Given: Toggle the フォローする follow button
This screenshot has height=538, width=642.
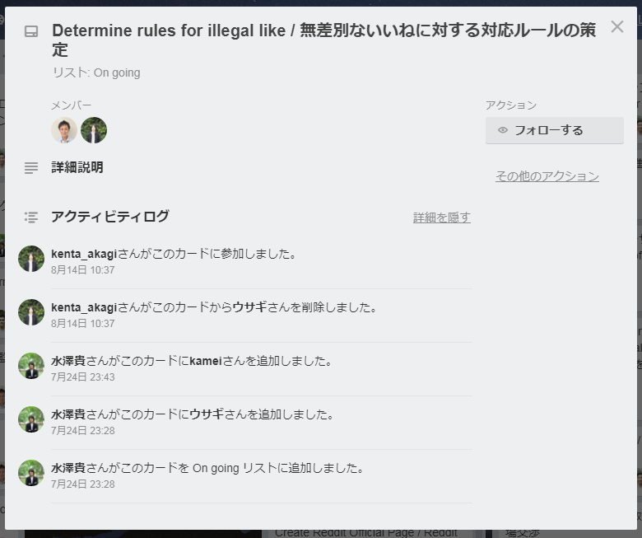Looking at the screenshot, I should click(x=554, y=130).
